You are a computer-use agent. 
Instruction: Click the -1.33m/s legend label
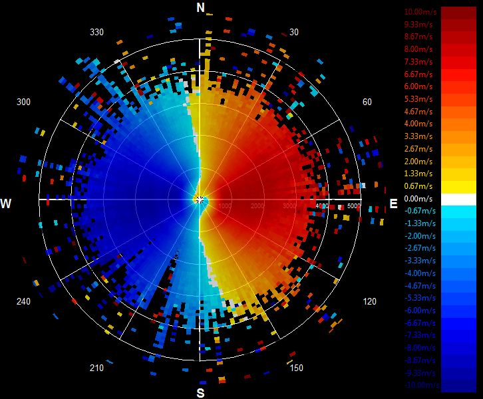tap(420, 223)
